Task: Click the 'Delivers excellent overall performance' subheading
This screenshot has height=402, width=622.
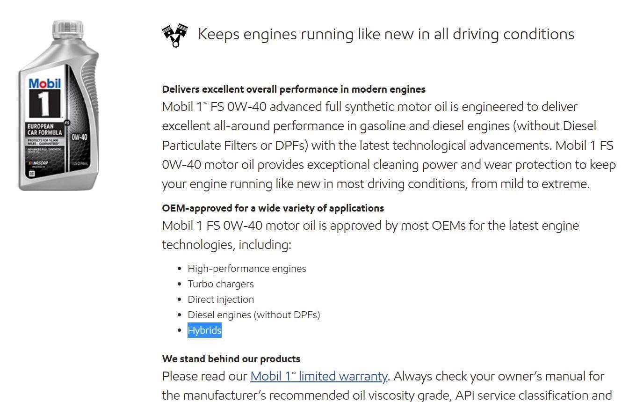Action: pyautogui.click(x=294, y=89)
